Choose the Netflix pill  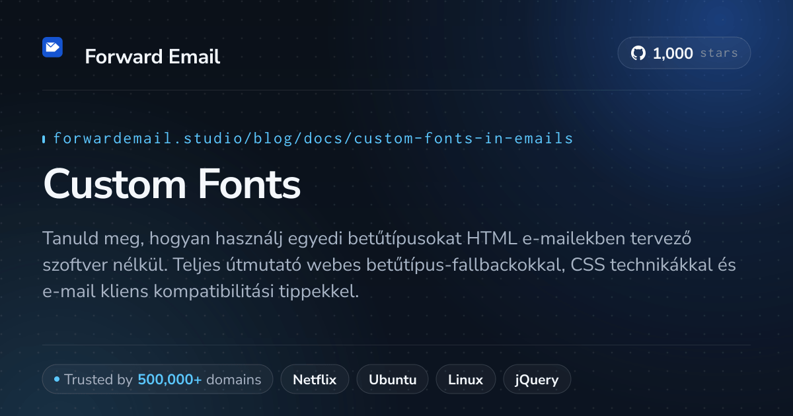[x=315, y=380]
